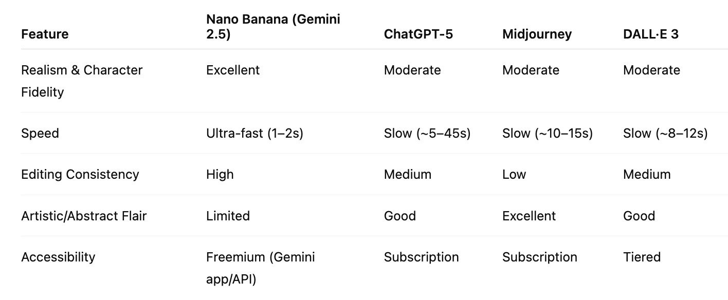Select the Artistic/Abstract Flair row label

tap(84, 216)
